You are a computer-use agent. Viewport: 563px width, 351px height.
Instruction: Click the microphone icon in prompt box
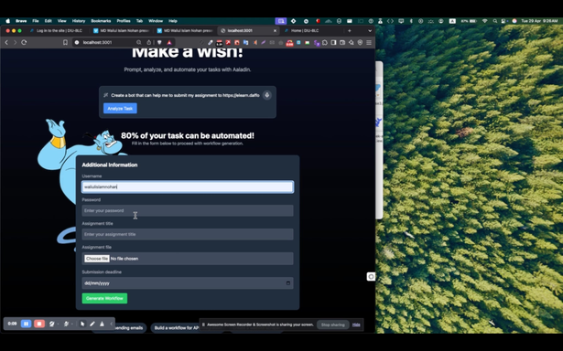pos(266,95)
